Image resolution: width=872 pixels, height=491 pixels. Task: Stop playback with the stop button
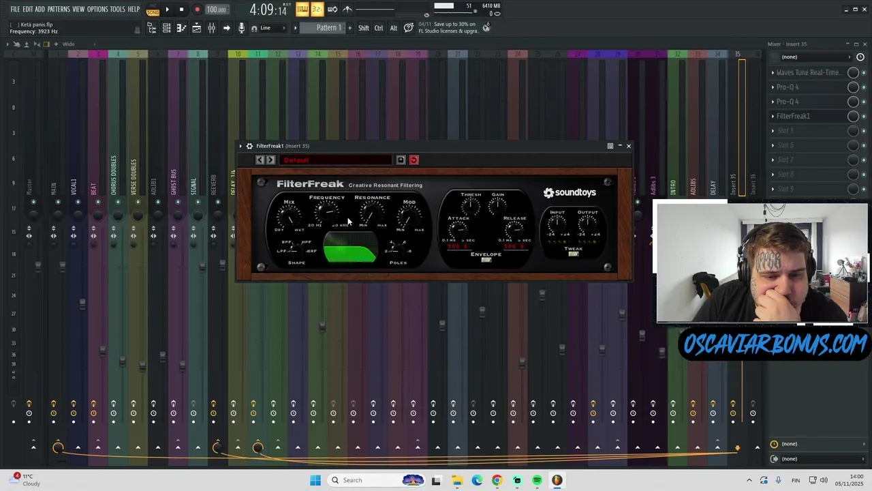tap(181, 10)
